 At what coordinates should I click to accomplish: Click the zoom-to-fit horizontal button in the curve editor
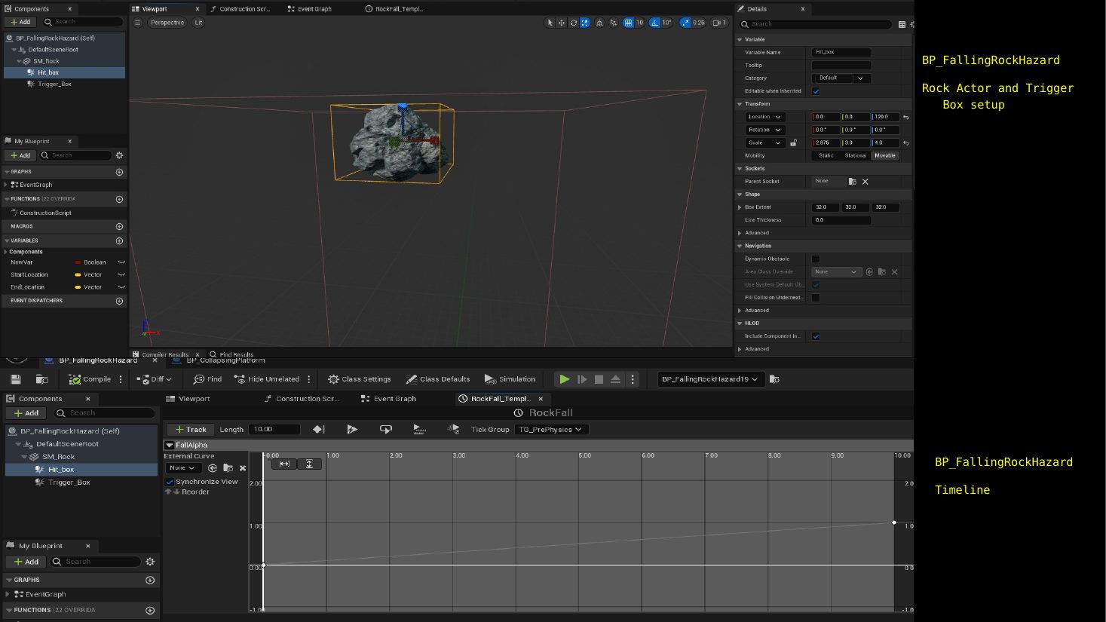tap(284, 464)
